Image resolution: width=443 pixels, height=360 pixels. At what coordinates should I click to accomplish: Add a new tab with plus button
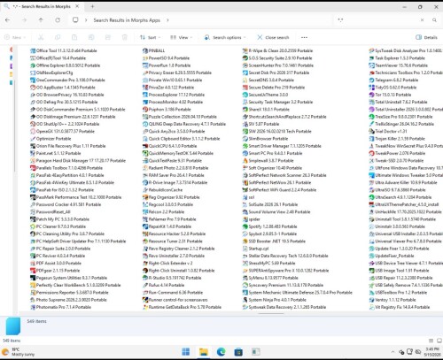(x=92, y=6)
